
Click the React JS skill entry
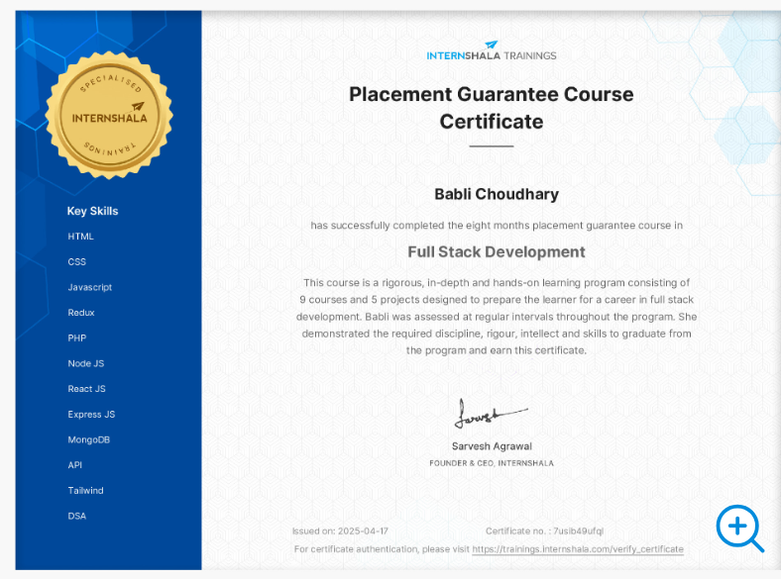86,389
